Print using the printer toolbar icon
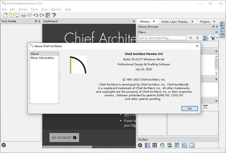 (24, 15)
